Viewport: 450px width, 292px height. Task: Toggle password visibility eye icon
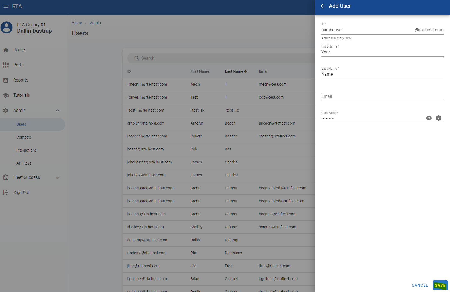[429, 118]
